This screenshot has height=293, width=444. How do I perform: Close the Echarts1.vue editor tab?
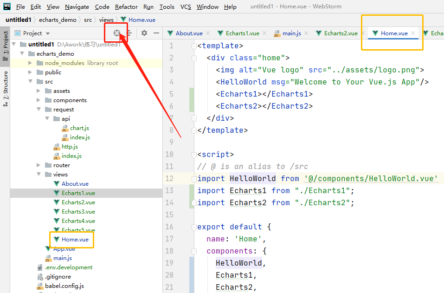[264, 33]
